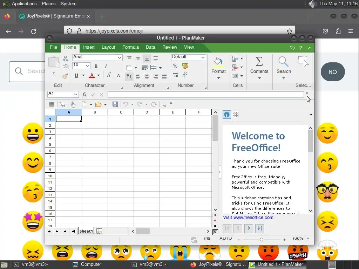Click the fx insert function icon
The height and width of the screenshot is (269, 359).
coord(84,94)
